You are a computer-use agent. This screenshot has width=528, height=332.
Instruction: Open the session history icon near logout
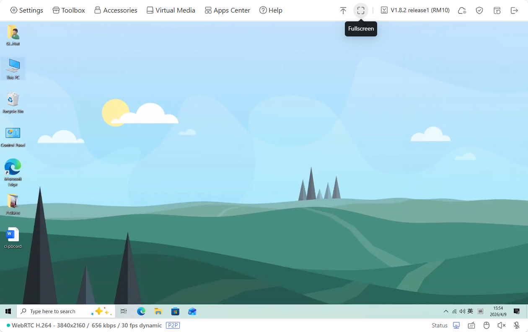(497, 10)
